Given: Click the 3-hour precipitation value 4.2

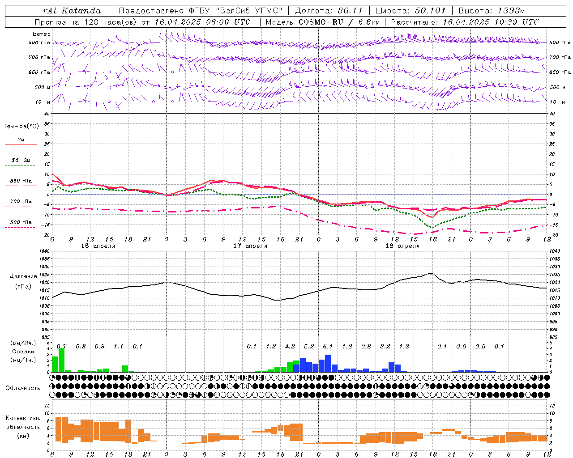Looking at the screenshot, I should tap(290, 347).
